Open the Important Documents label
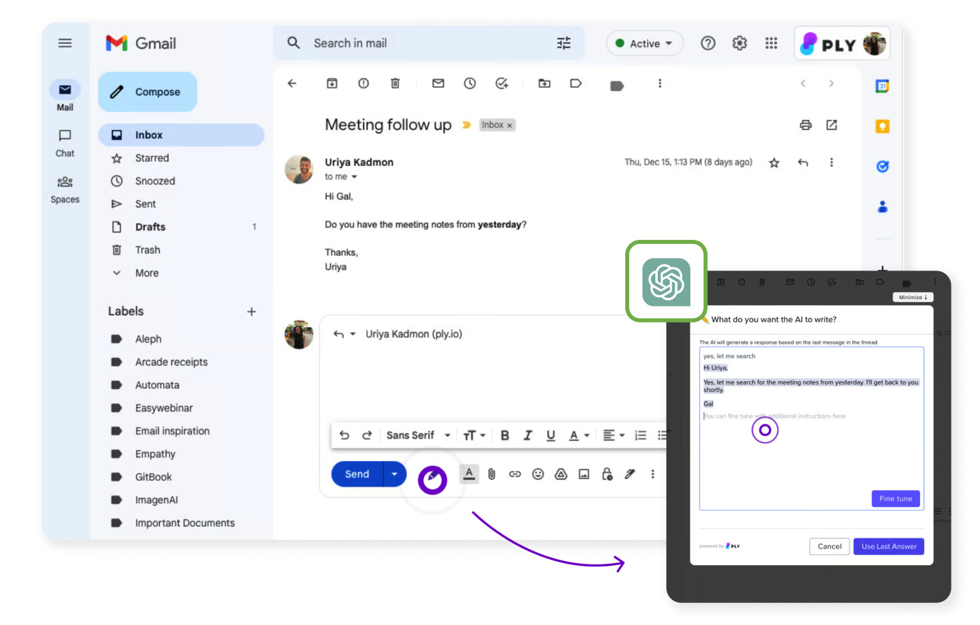 (x=184, y=523)
